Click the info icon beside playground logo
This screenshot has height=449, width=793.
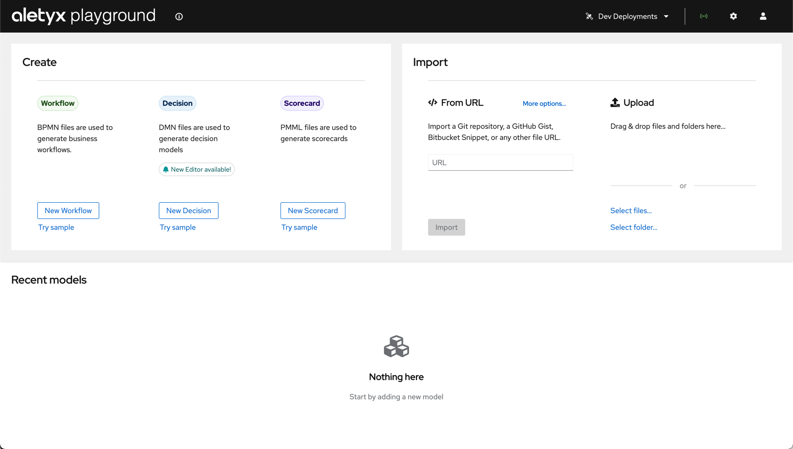coord(179,17)
